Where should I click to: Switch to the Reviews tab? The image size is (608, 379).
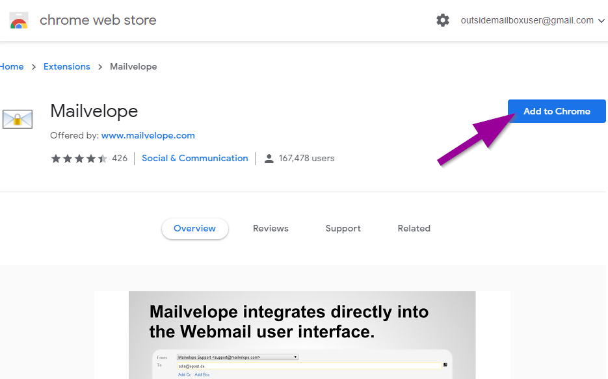(271, 228)
